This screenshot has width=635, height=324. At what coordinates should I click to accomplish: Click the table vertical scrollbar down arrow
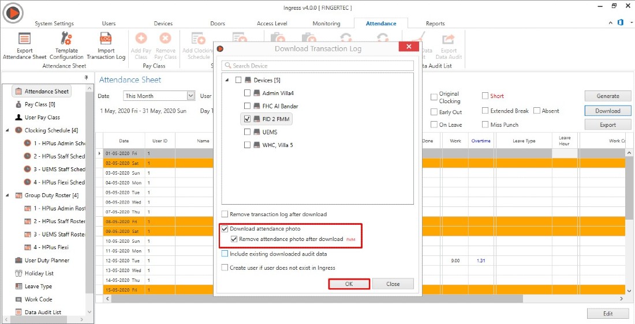click(x=629, y=291)
